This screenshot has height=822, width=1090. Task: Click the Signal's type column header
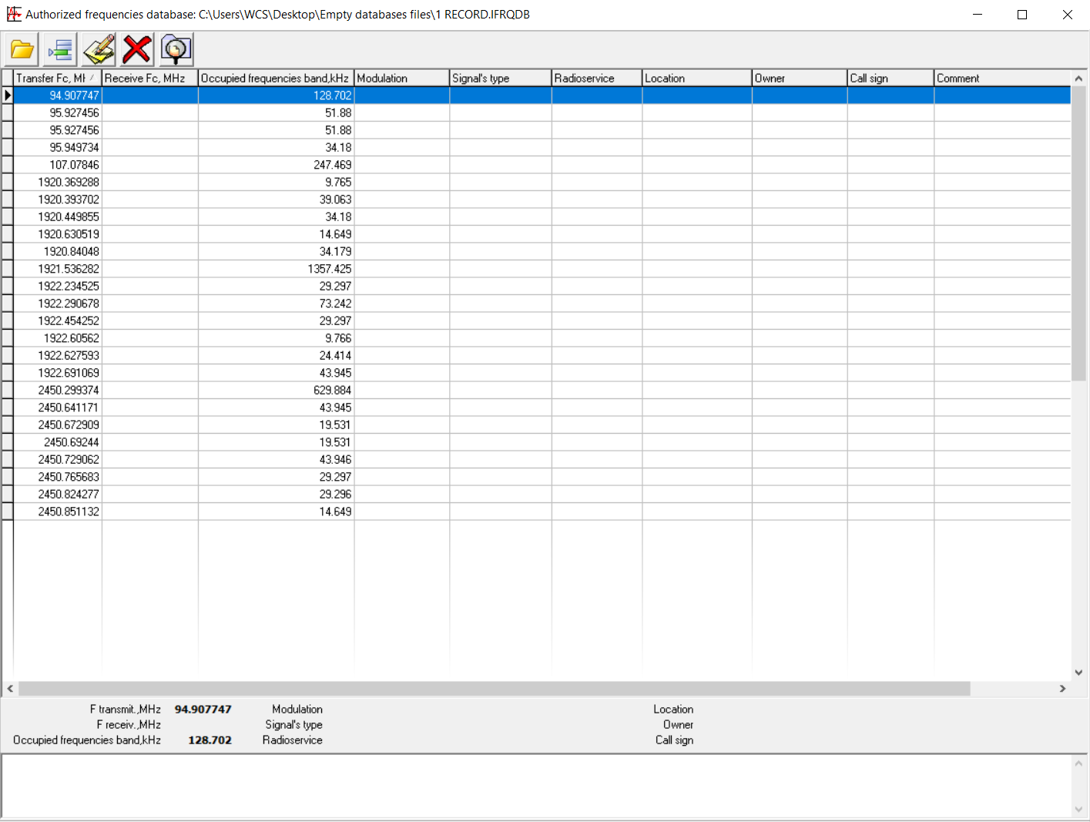(x=500, y=78)
